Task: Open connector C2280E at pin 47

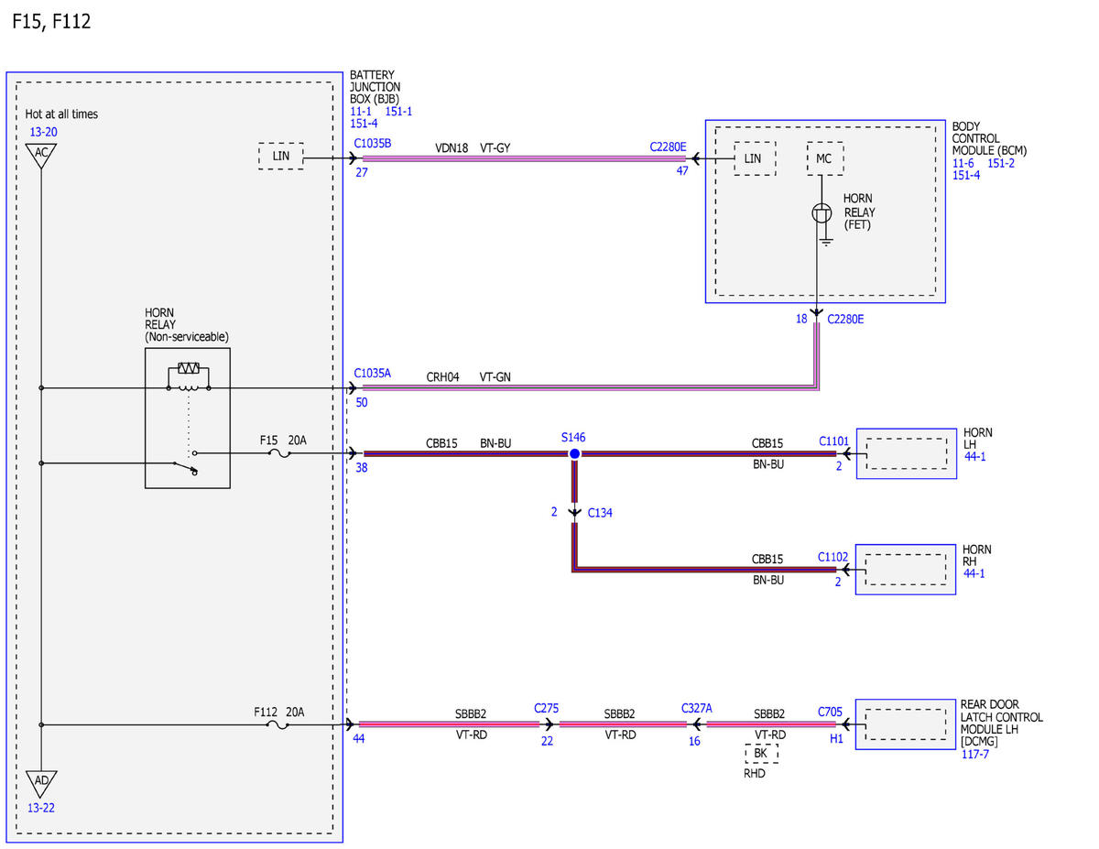Action: coord(668,146)
